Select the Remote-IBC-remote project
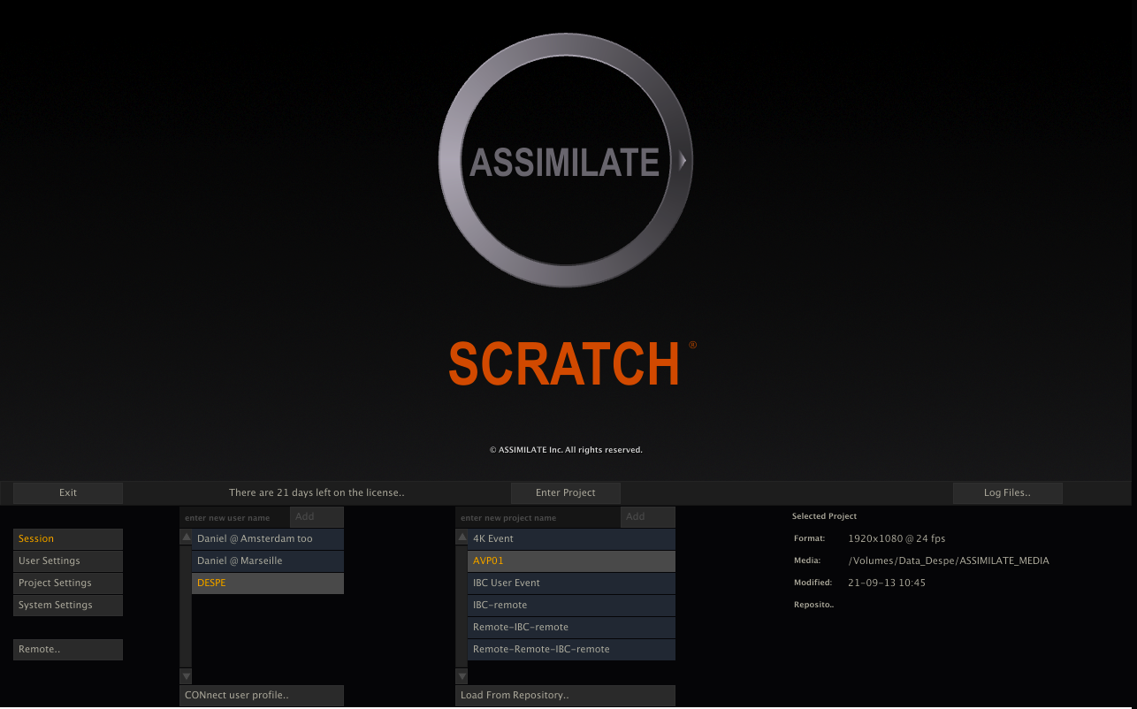This screenshot has height=709, width=1137. coord(571,627)
